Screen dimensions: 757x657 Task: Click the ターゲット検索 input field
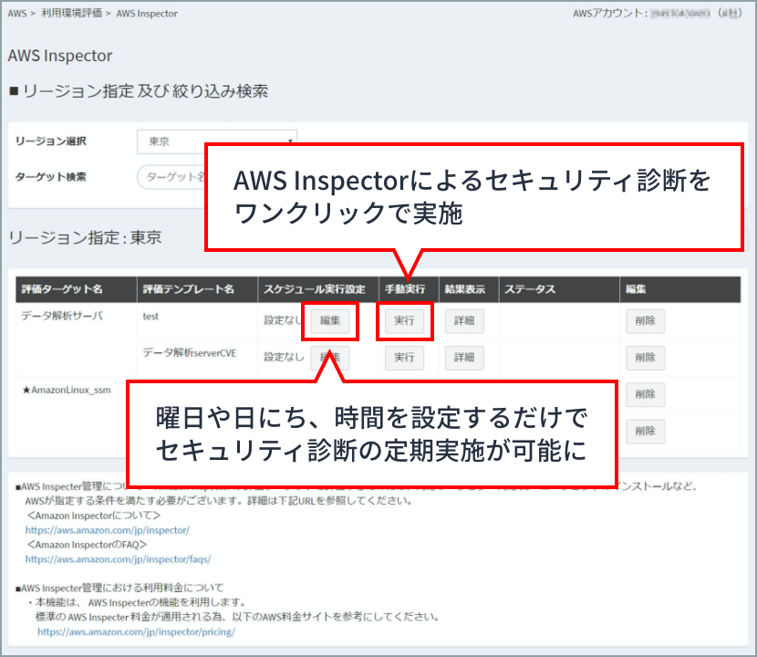tap(173, 177)
